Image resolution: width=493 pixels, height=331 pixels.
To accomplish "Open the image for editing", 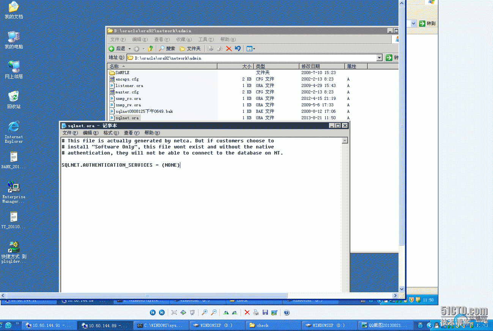I will [x=274, y=312].
